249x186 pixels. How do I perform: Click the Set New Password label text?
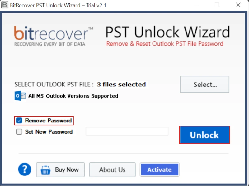(49, 131)
